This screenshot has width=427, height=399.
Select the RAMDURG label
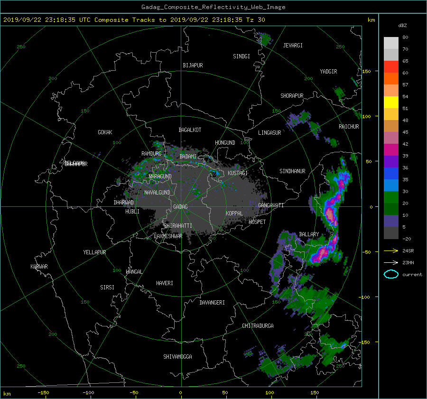(x=151, y=154)
